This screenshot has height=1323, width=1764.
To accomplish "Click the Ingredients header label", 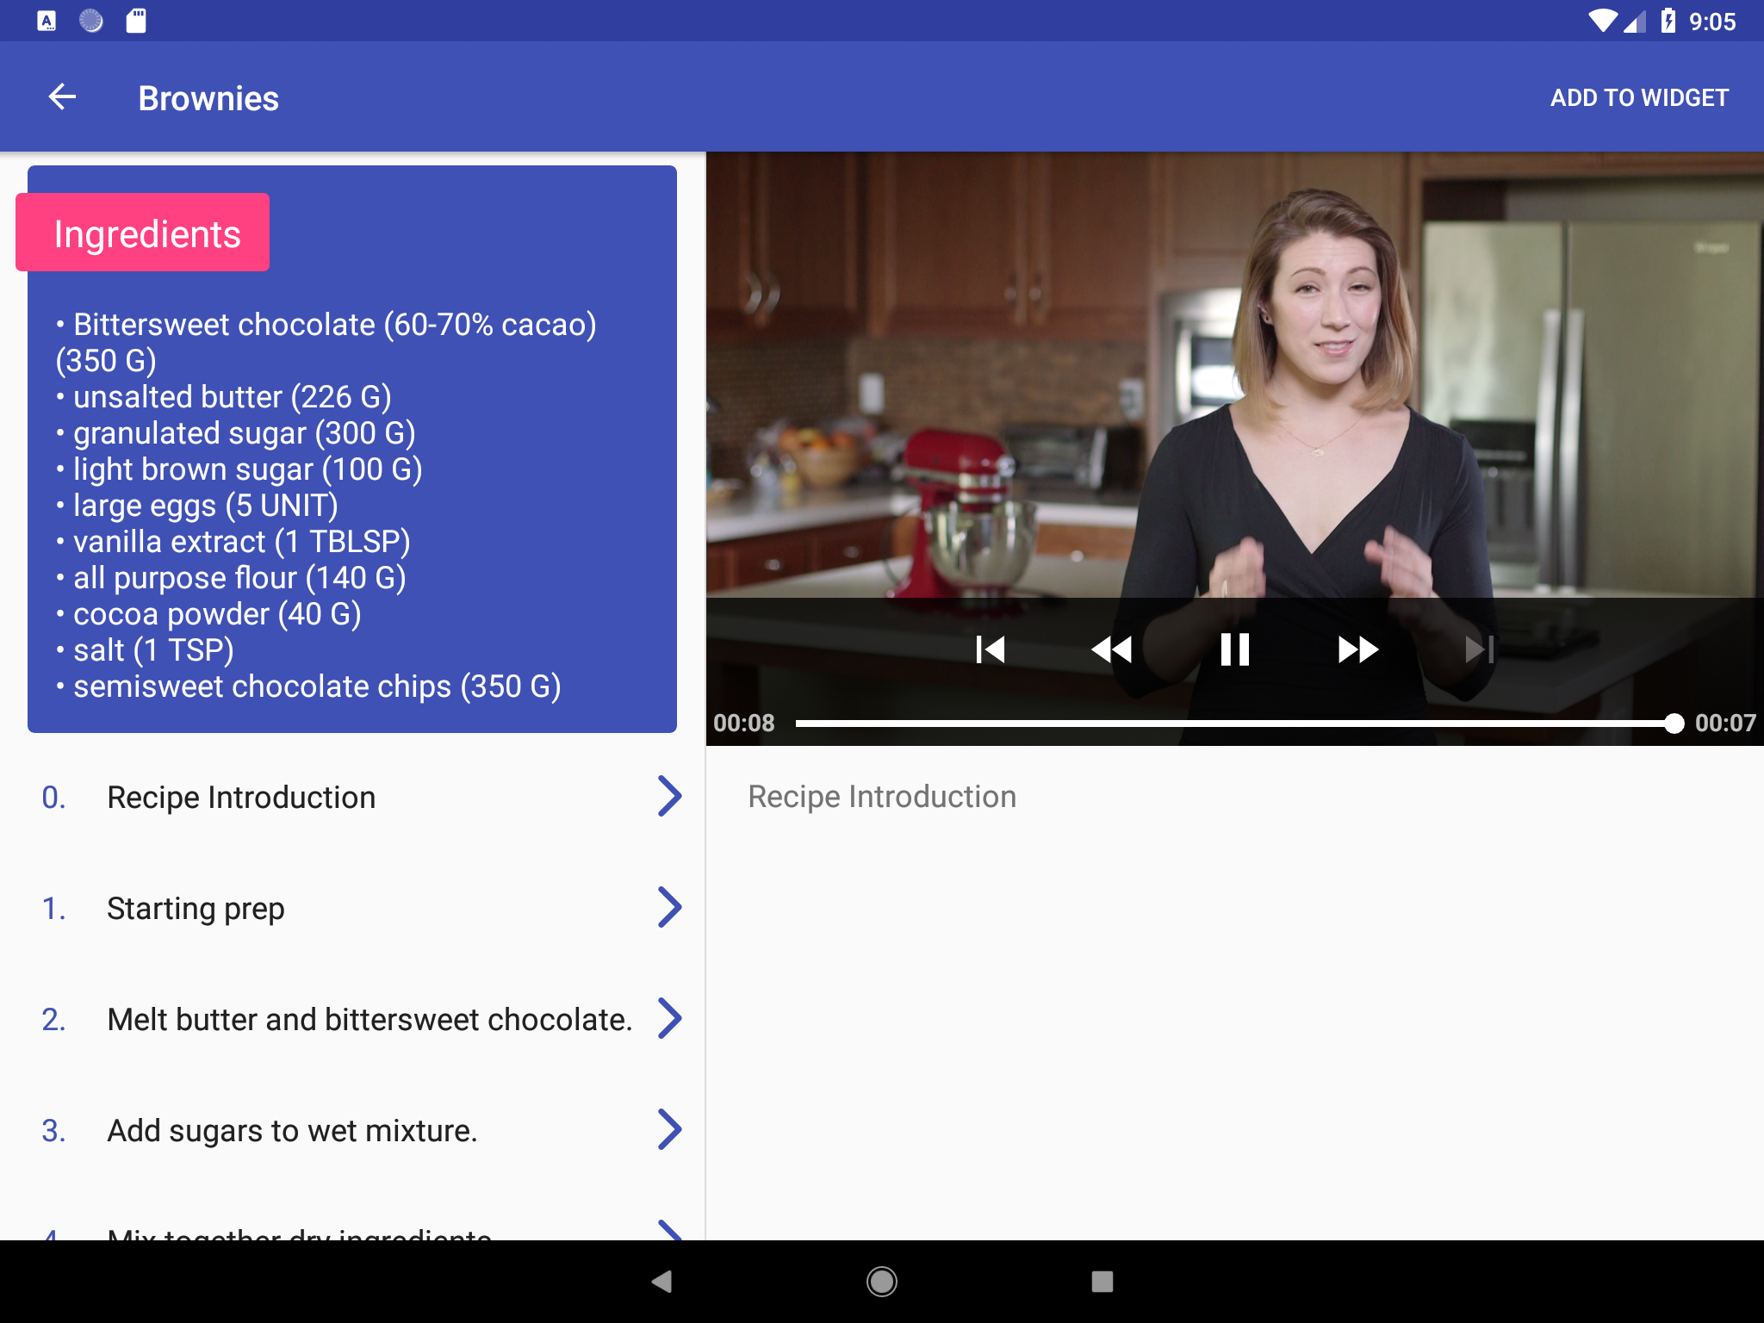I will (146, 234).
